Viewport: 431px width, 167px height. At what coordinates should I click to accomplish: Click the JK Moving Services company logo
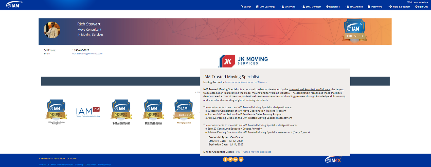[243, 61]
